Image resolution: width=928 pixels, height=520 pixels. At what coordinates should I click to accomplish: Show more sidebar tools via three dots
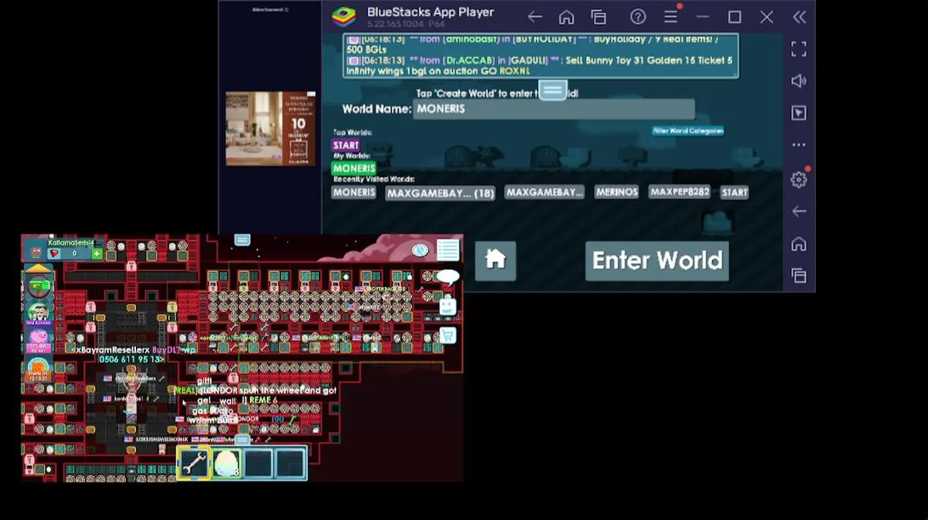799,144
